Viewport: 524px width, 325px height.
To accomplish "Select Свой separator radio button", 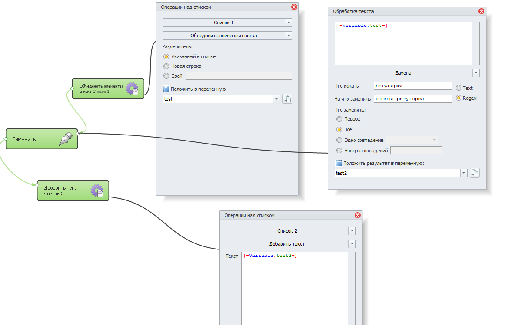I will [166, 76].
